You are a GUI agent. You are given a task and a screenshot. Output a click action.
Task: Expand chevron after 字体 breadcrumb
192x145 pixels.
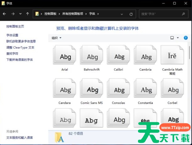pyautogui.click(x=98, y=14)
